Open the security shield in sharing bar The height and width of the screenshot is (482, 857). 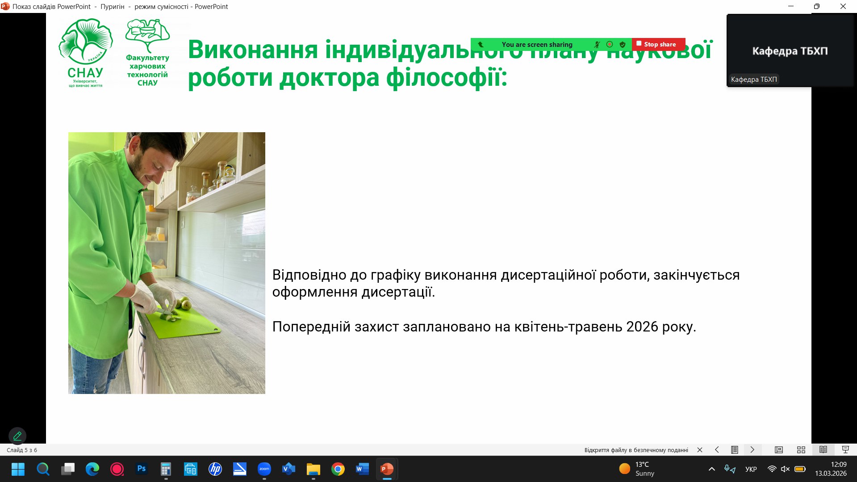pyautogui.click(x=623, y=45)
